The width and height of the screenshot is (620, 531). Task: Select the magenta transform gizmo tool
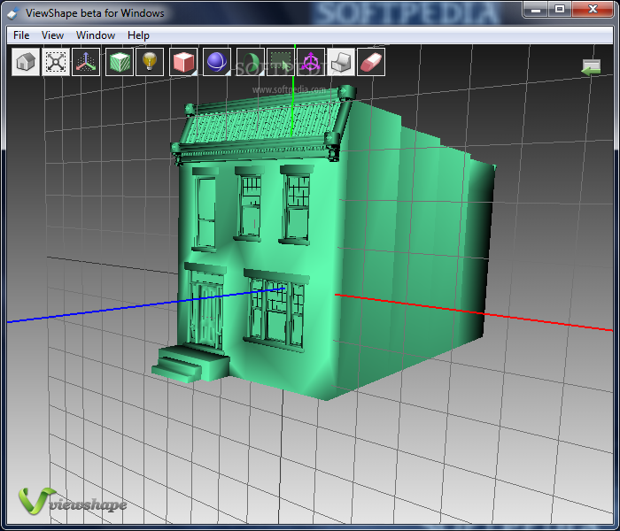click(311, 62)
